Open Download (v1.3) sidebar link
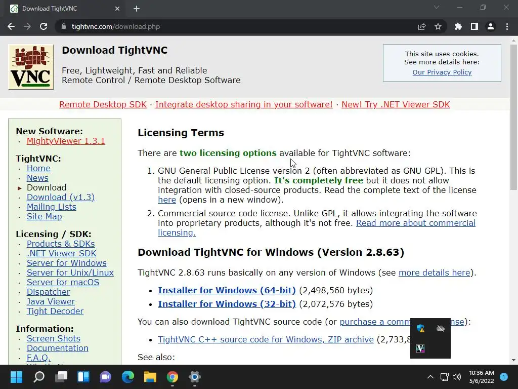 click(61, 197)
